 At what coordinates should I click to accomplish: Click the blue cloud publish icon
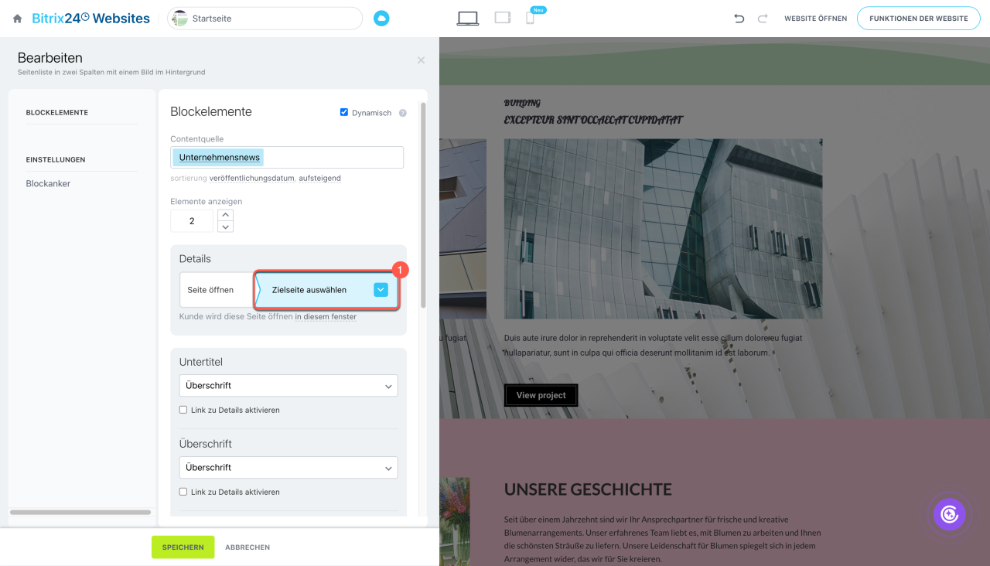[381, 19]
